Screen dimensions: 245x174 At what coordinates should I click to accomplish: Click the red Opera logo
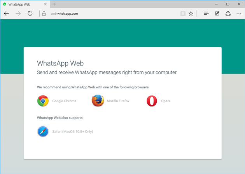152,101
